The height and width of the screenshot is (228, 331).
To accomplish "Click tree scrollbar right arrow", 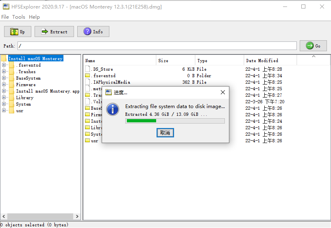I will [77, 216].
